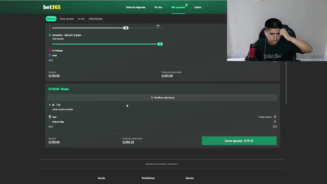
Task: Click potential winnings S/286.36
Action: [x=128, y=142]
